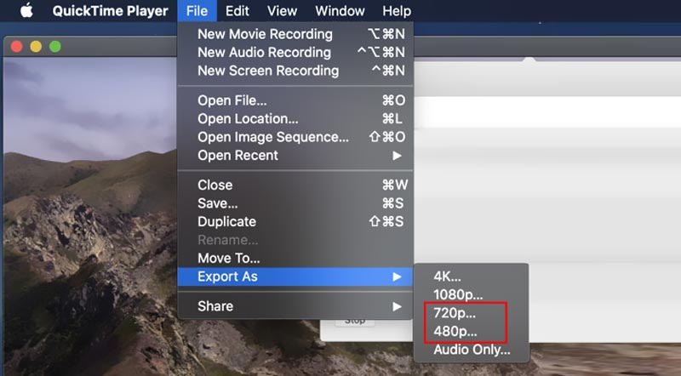Open the Help menu
This screenshot has height=376, width=681.
click(397, 11)
